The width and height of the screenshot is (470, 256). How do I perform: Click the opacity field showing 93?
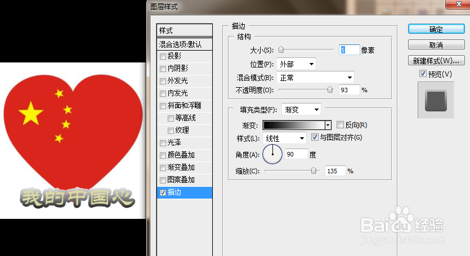349,89
